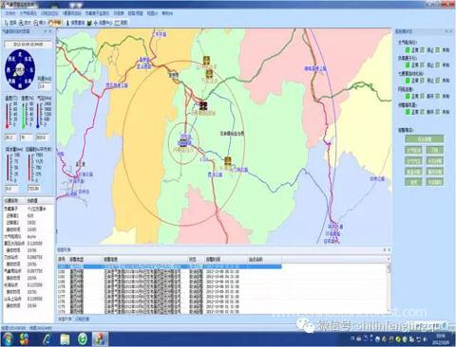Open the date-time field atop left panel
Image resolution: width=456 pixels, height=347 pixels.
(x=28, y=45)
